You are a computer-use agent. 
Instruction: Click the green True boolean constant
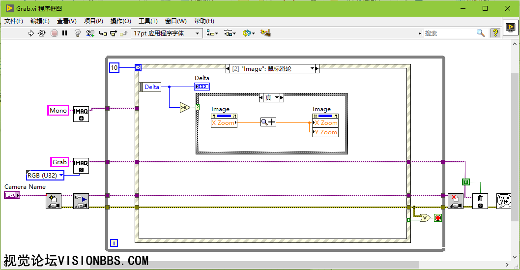click(466, 182)
